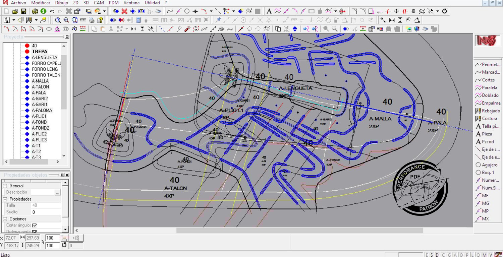Image resolution: width=503 pixels, height=257 pixels.
Task: Click the green info icon
Action: pos(43,11)
